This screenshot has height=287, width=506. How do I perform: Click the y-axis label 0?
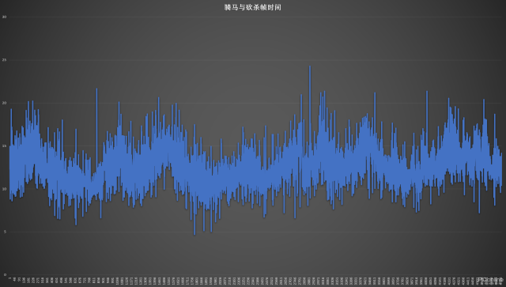click(x=6, y=274)
